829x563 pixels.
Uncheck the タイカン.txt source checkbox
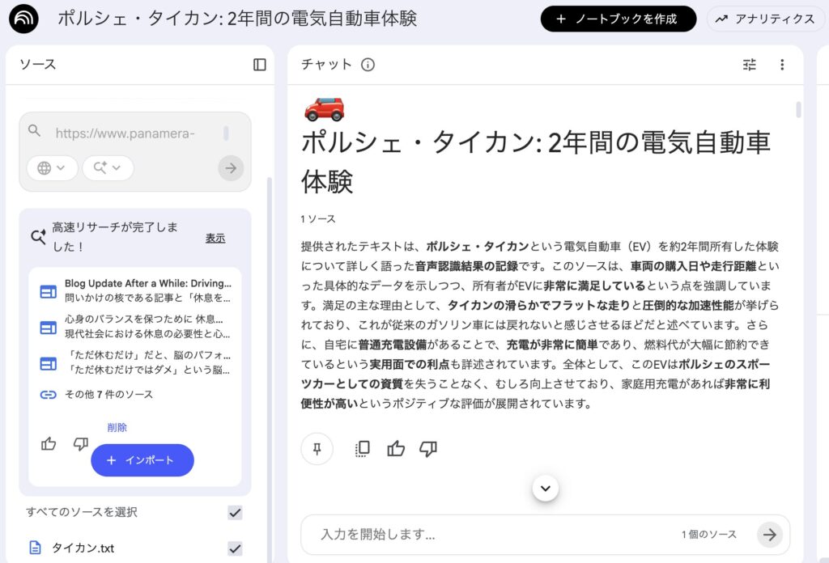[235, 548]
